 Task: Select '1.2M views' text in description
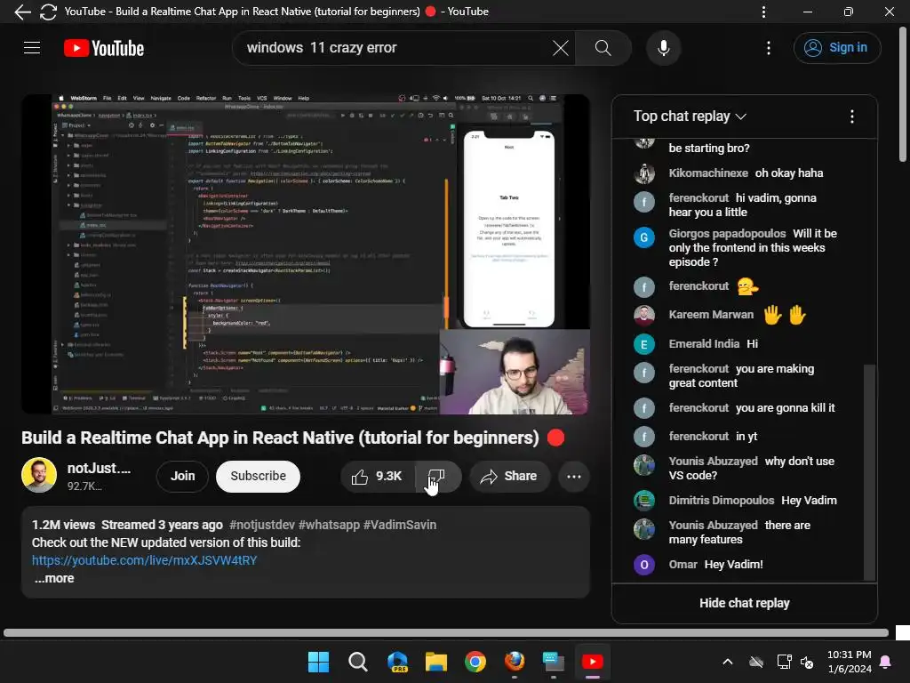click(63, 525)
